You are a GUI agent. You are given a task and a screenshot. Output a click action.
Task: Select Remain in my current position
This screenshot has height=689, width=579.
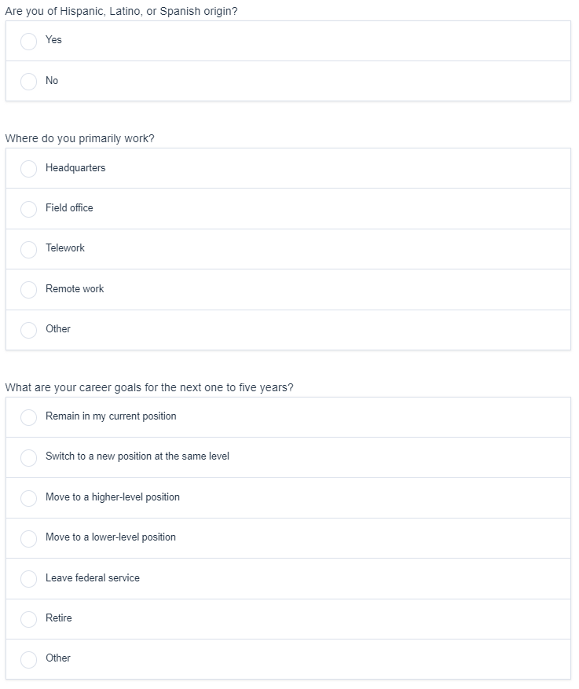click(x=29, y=417)
